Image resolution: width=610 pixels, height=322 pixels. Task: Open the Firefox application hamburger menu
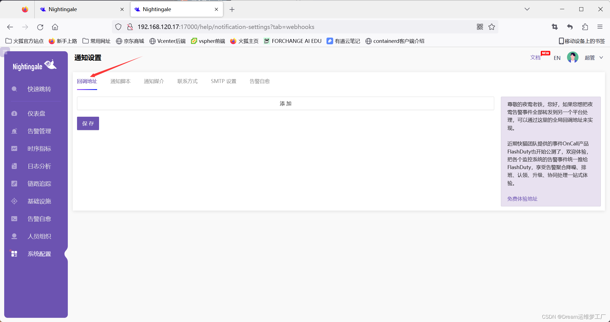coord(600,27)
